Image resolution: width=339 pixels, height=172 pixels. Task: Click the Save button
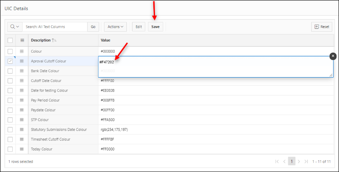[x=155, y=27]
